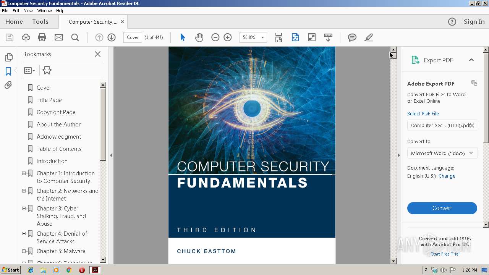Click the Change language link
The image size is (489, 275).
coord(447,176)
